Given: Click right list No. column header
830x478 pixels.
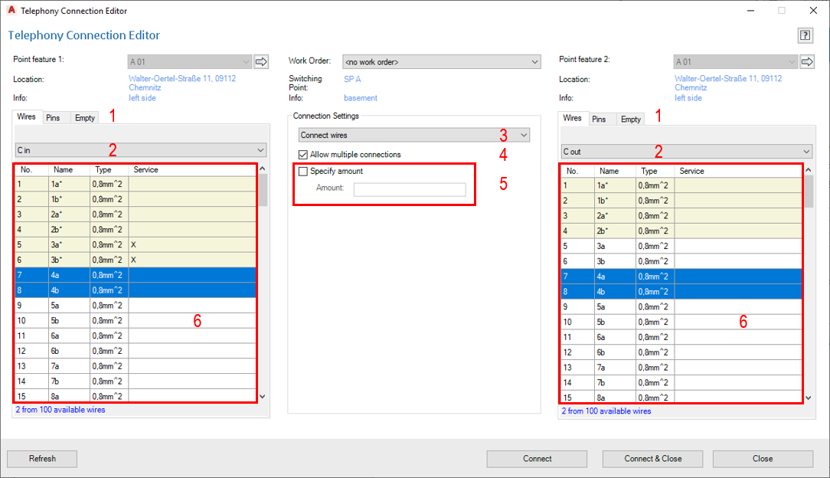Looking at the screenshot, I should 577,171.
